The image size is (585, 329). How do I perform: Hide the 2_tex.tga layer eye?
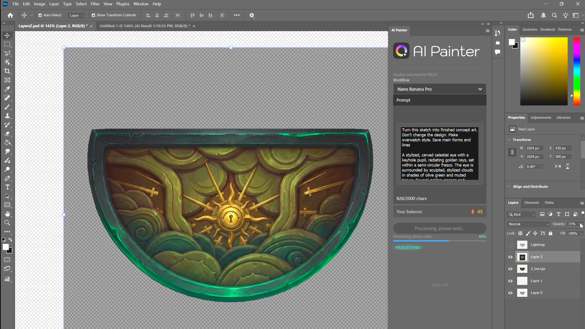[x=510, y=269]
